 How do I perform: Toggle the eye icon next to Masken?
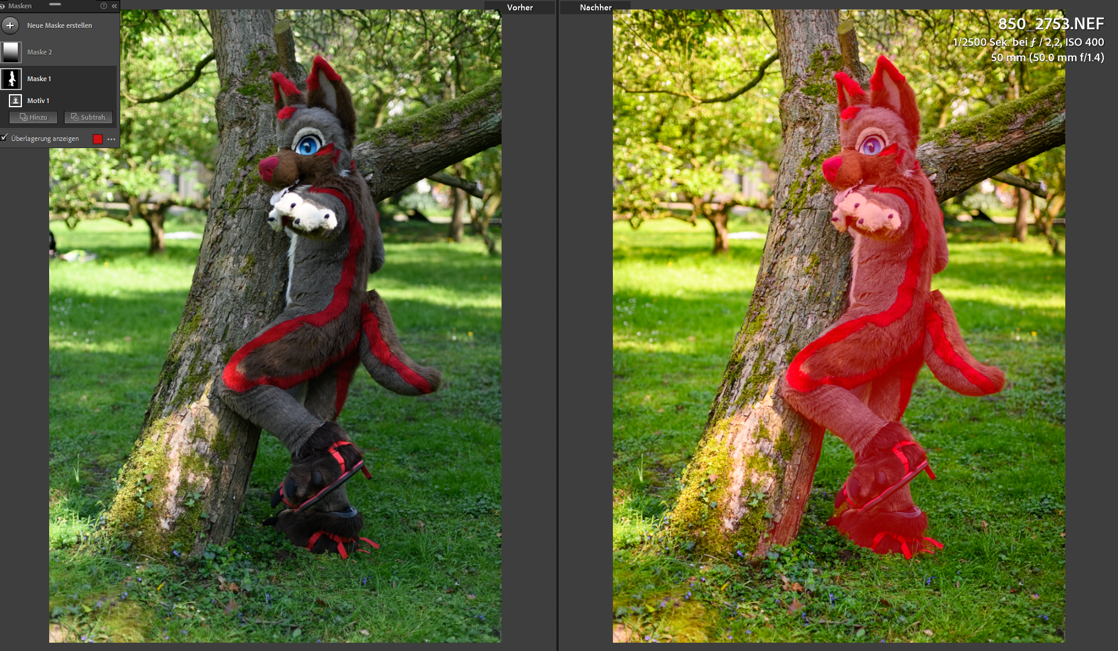coord(2,6)
